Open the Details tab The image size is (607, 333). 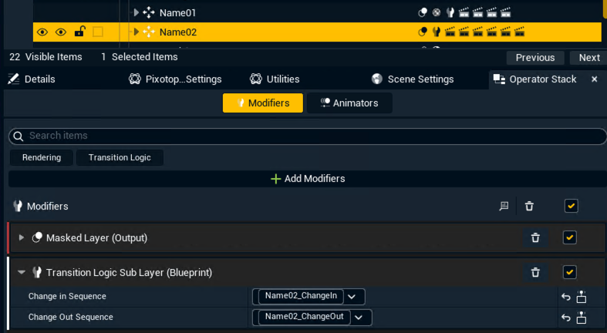click(32, 79)
